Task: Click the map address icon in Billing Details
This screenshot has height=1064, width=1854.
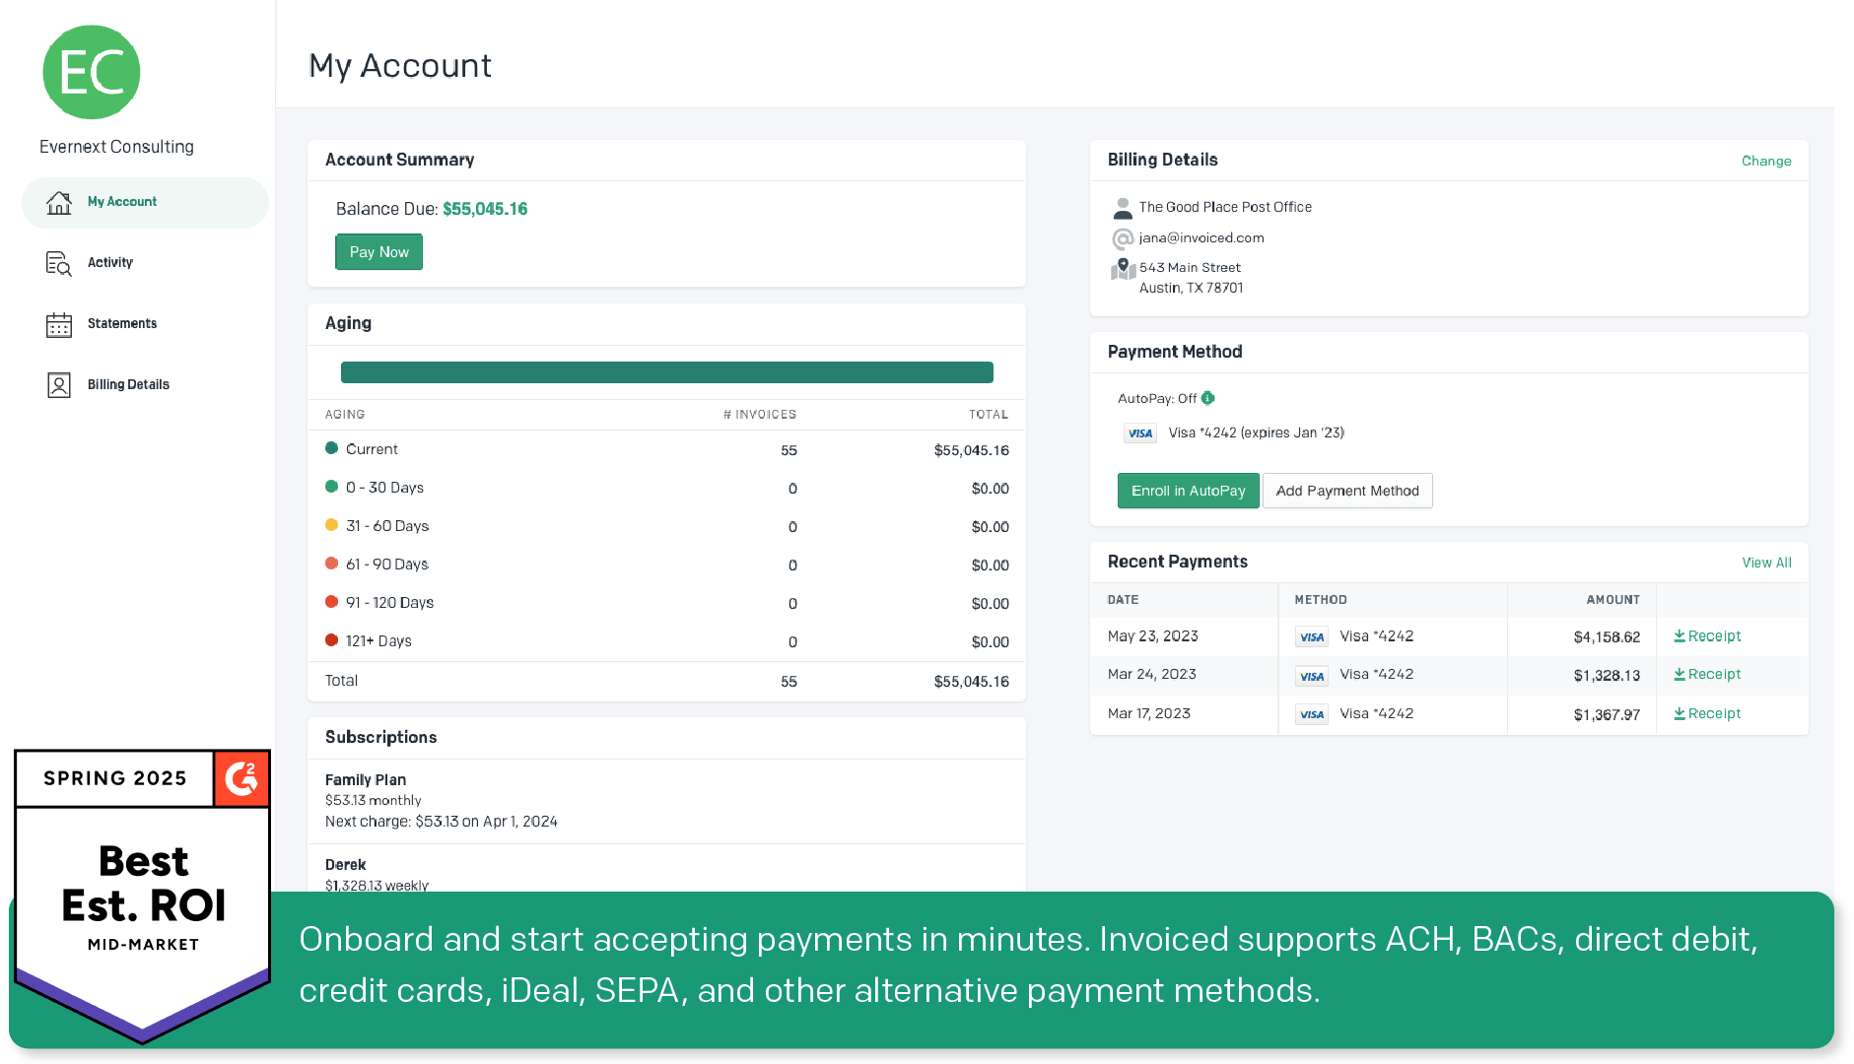Action: point(1123,269)
